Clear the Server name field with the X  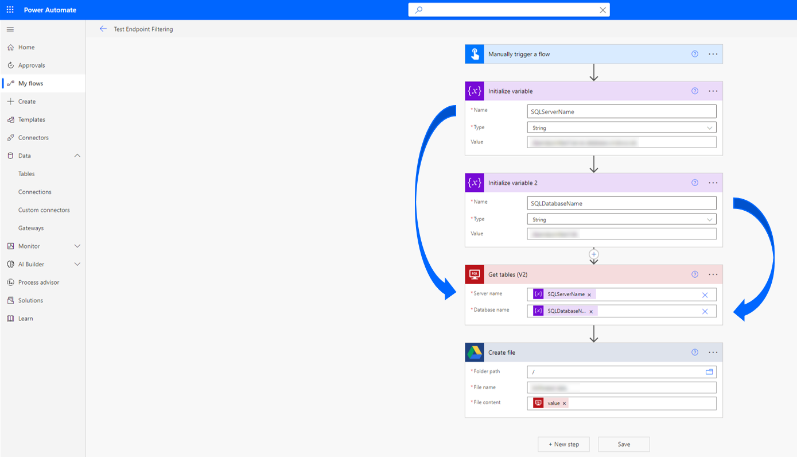(705, 295)
